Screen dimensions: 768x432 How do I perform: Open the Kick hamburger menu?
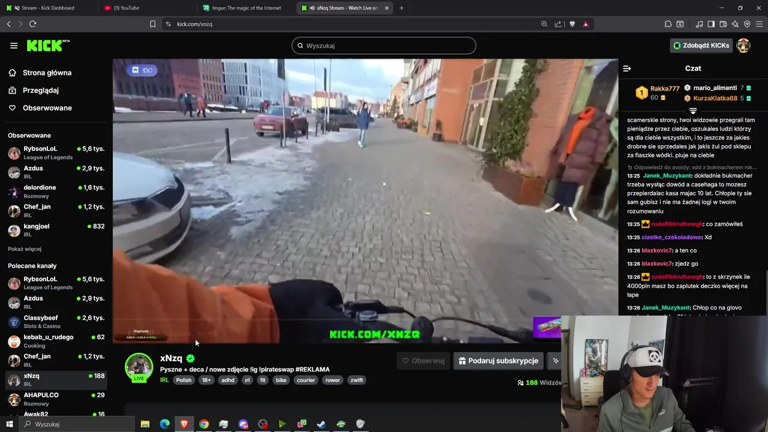click(14, 46)
